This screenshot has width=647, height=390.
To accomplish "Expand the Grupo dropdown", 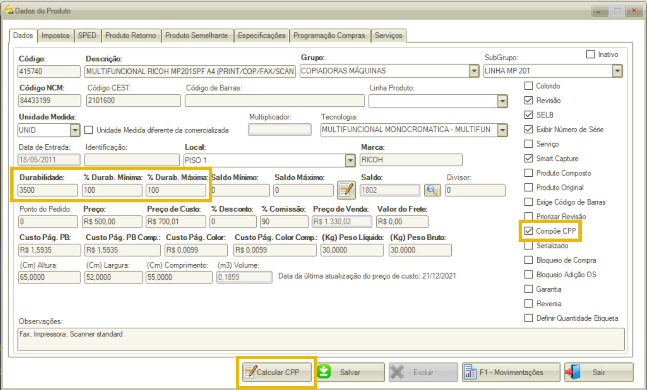I will 474,71.
